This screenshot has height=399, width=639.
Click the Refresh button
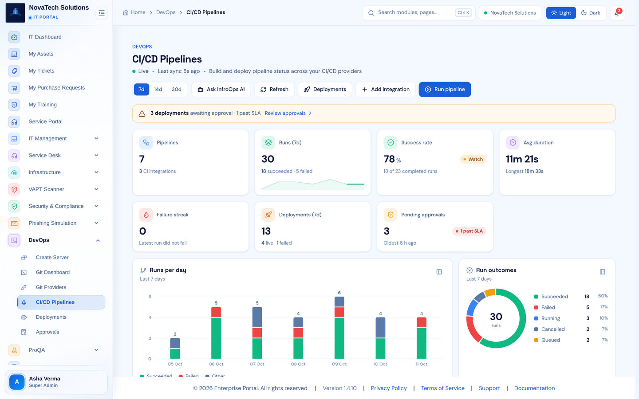(274, 90)
